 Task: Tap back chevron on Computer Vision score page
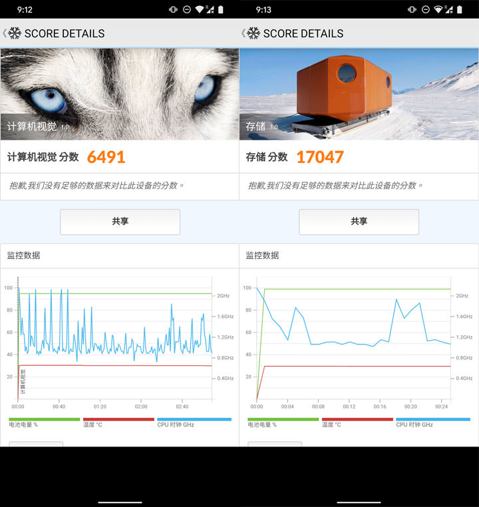point(5,33)
